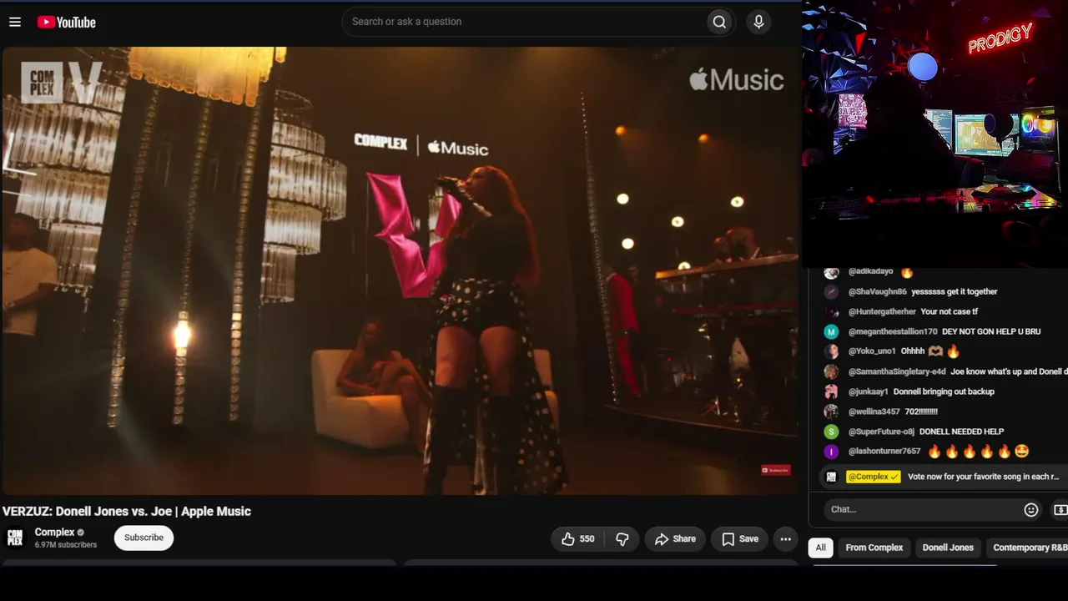
Task: Select the 'Donell Jones' filter chip
Action: tap(948, 548)
